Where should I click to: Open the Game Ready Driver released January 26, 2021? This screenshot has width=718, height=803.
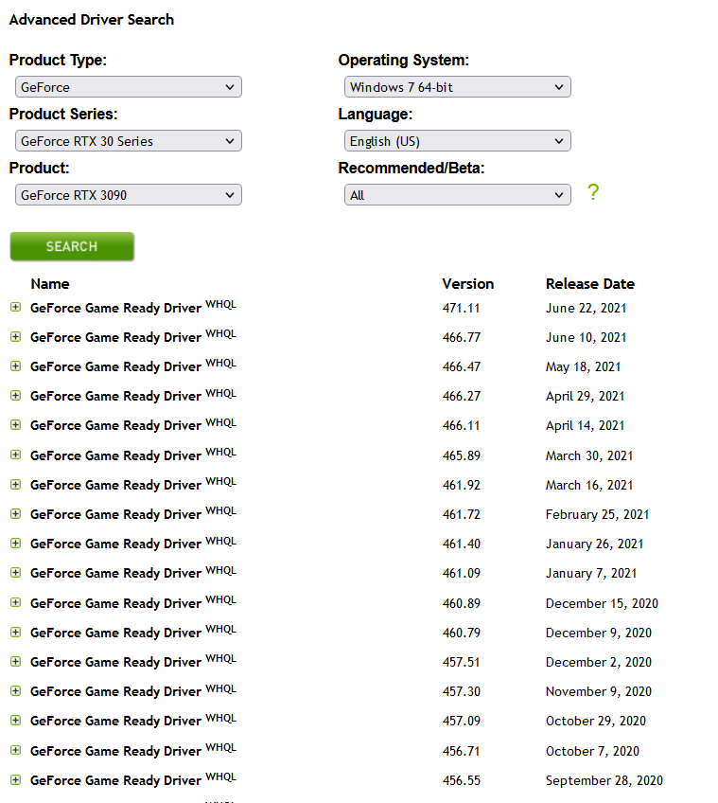pyautogui.click(x=115, y=544)
